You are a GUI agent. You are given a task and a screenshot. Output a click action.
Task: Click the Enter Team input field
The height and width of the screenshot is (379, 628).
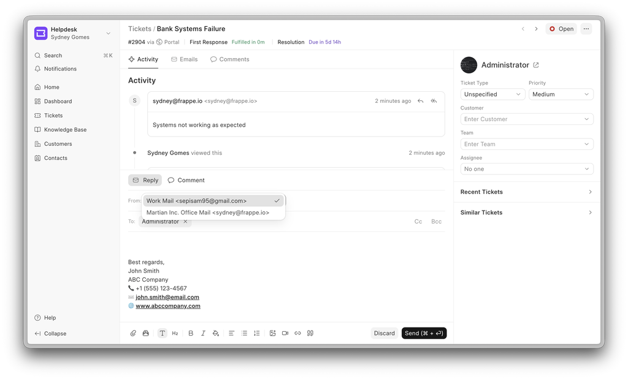click(526, 144)
